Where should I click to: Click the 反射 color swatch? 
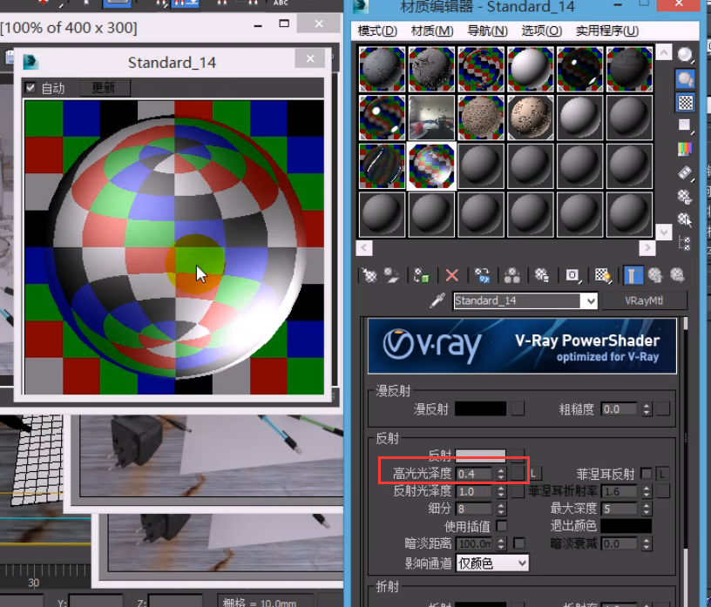pyautogui.click(x=481, y=455)
